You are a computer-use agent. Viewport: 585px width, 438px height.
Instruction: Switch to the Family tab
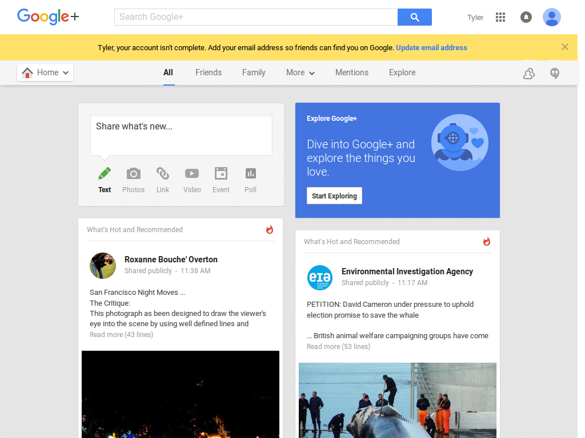pyautogui.click(x=254, y=72)
